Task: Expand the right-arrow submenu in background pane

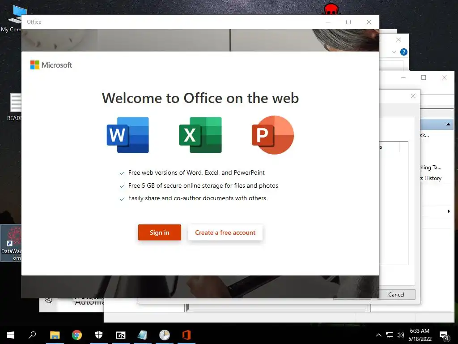Action: [449, 211]
